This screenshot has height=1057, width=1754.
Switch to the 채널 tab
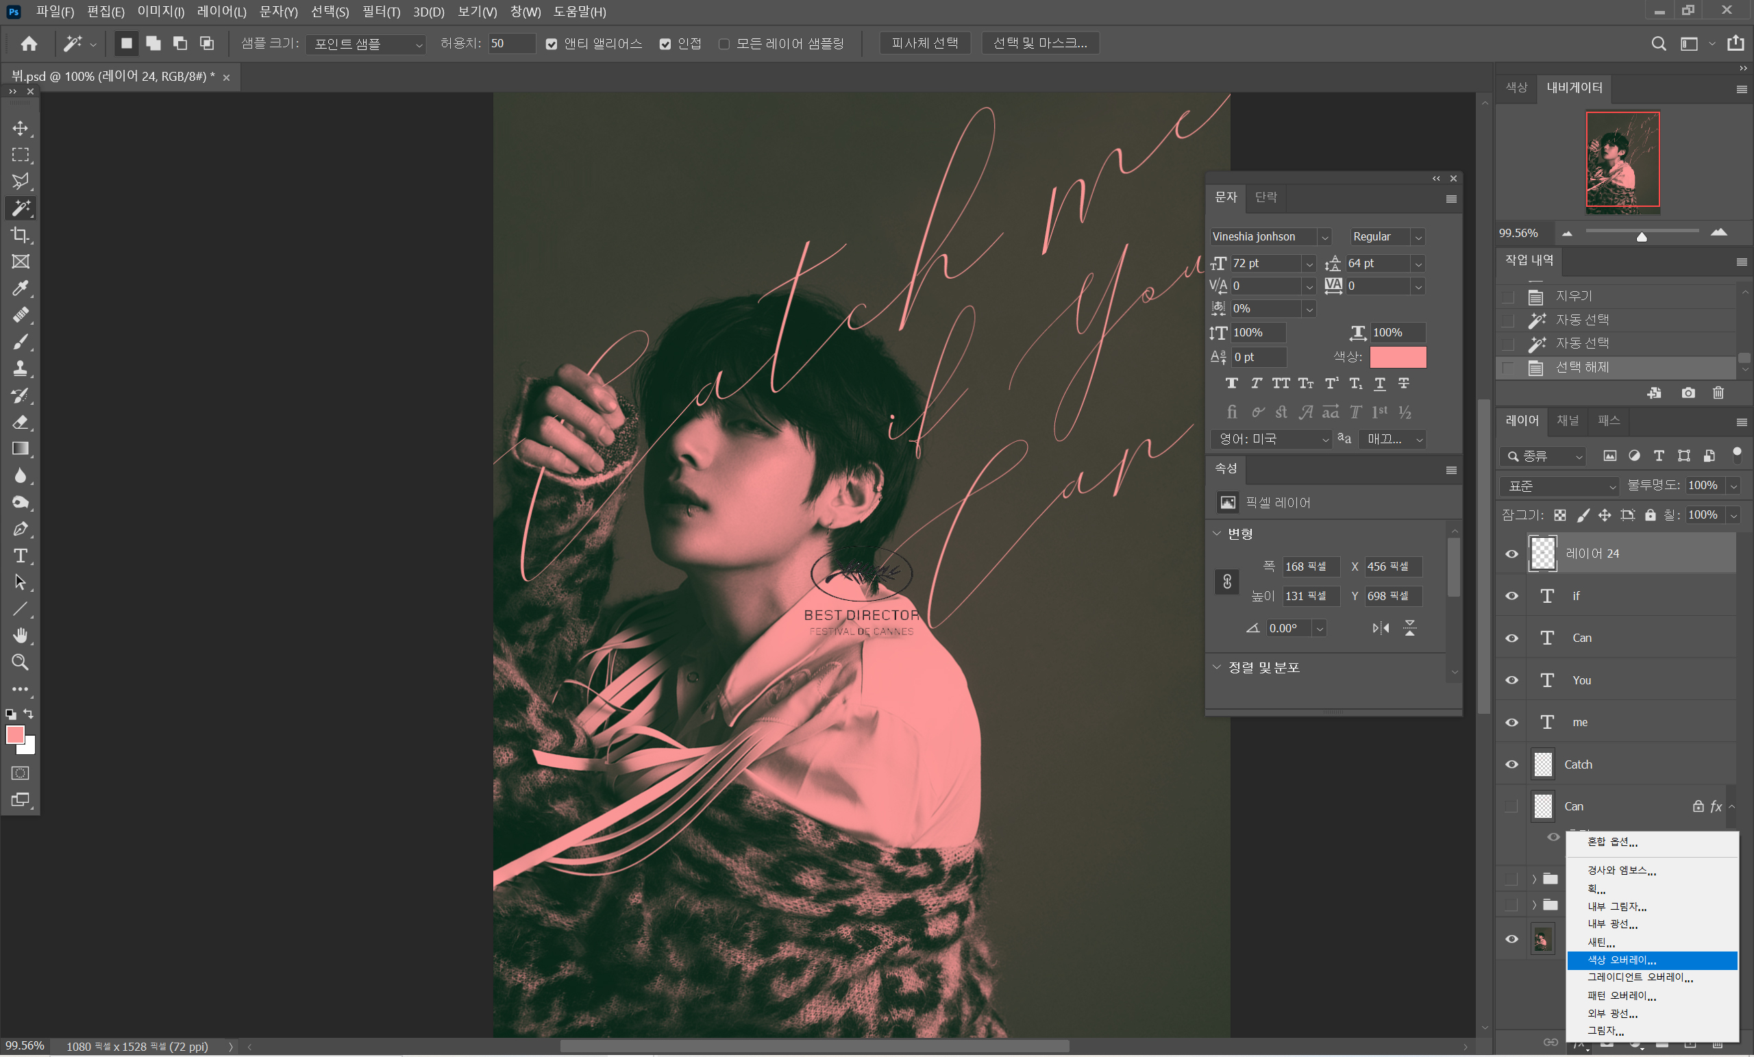[1568, 421]
